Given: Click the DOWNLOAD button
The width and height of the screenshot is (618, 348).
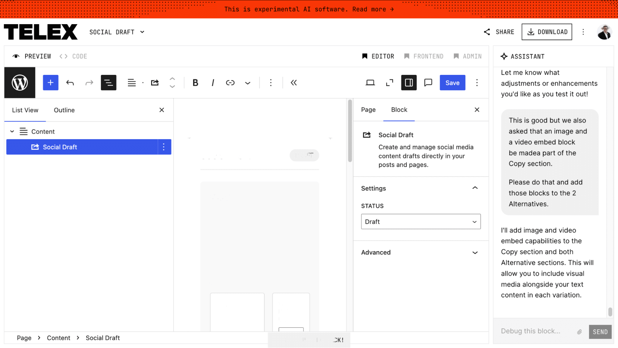Looking at the screenshot, I should pos(547,32).
